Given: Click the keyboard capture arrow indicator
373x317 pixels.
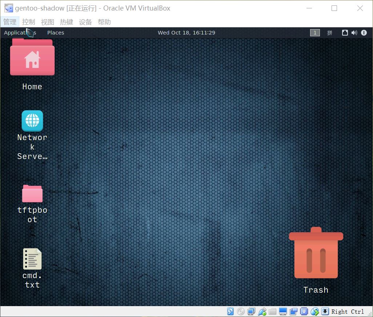Looking at the screenshot, I should [x=325, y=312].
